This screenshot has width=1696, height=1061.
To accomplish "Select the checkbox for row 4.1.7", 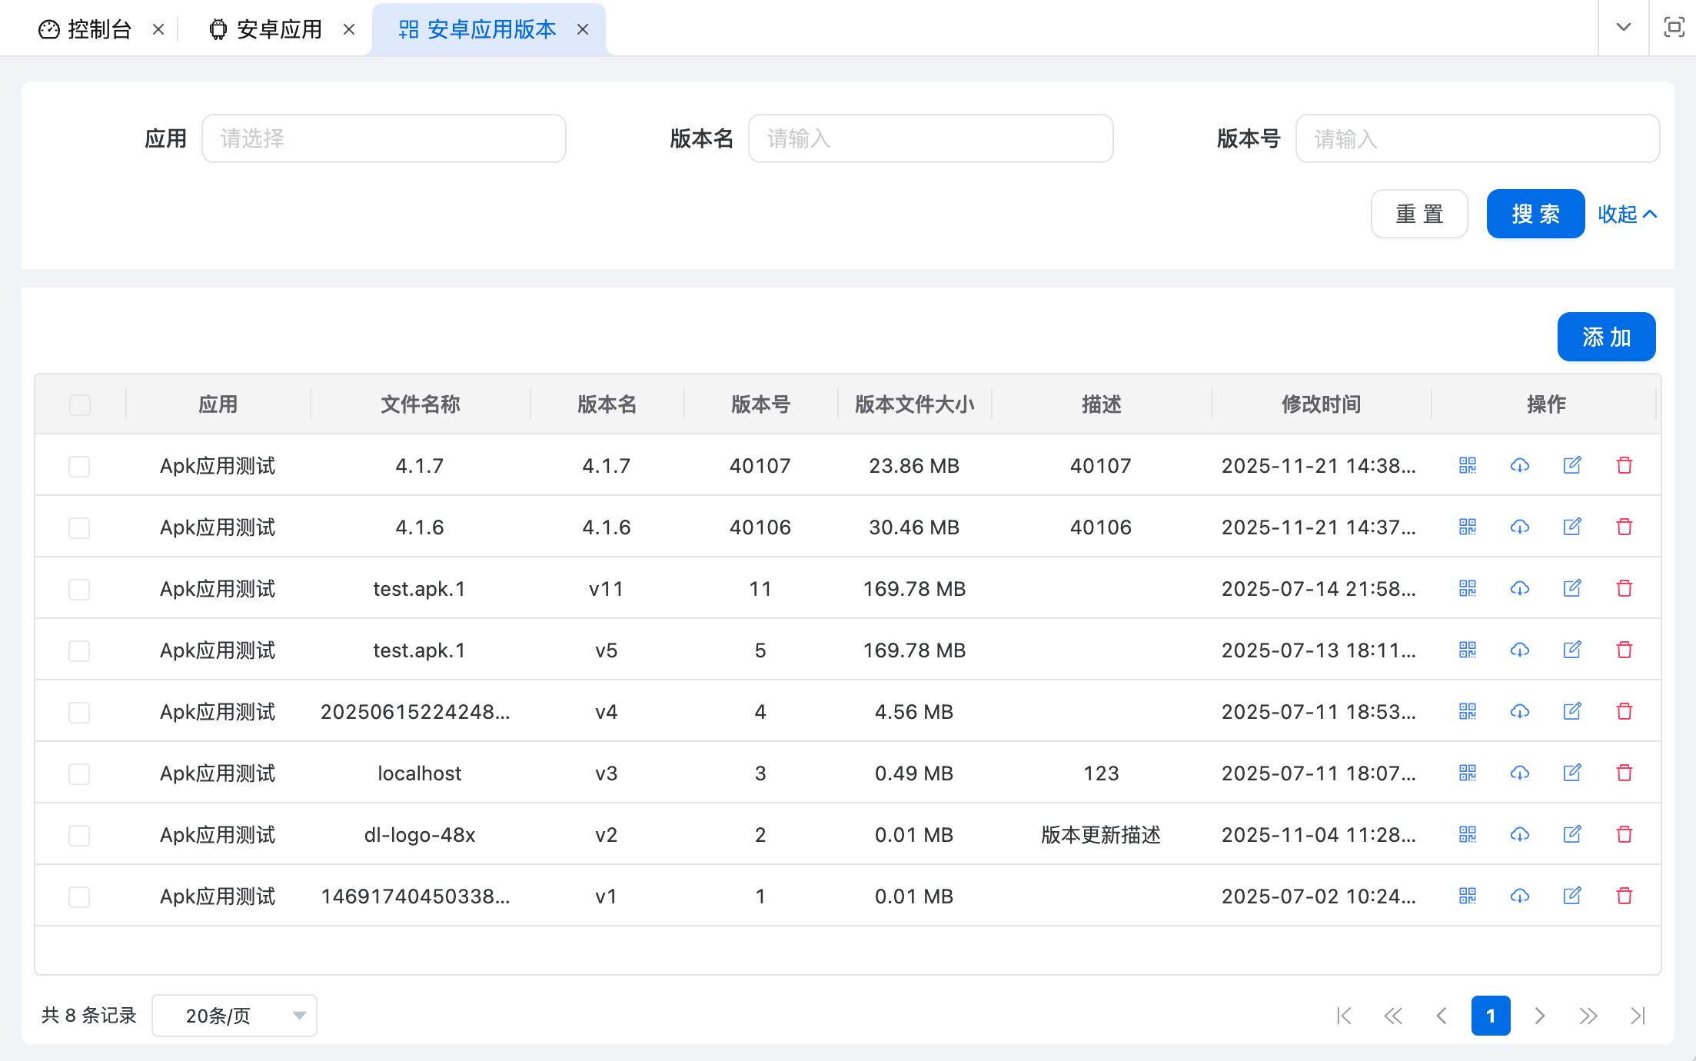I will click(79, 465).
